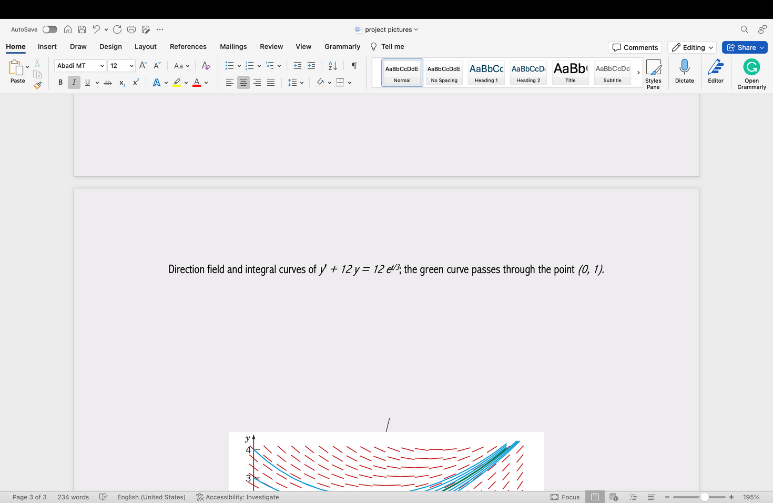Screen dimensions: 773x503
Task: Open the References tab
Action: 188,47
